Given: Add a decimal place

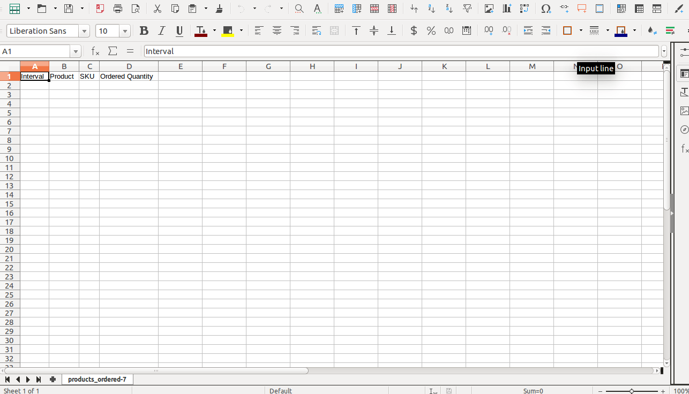Looking at the screenshot, I should 489,31.
